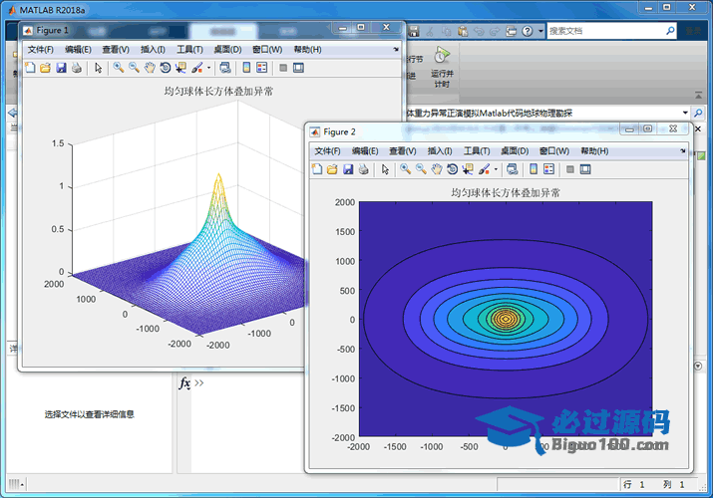The image size is (713, 498).
Task: Open 窗口(W) menu in Figure 2
Action: (554, 151)
